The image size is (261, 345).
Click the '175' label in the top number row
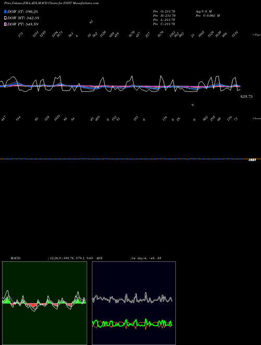pyautogui.click(x=20, y=34)
